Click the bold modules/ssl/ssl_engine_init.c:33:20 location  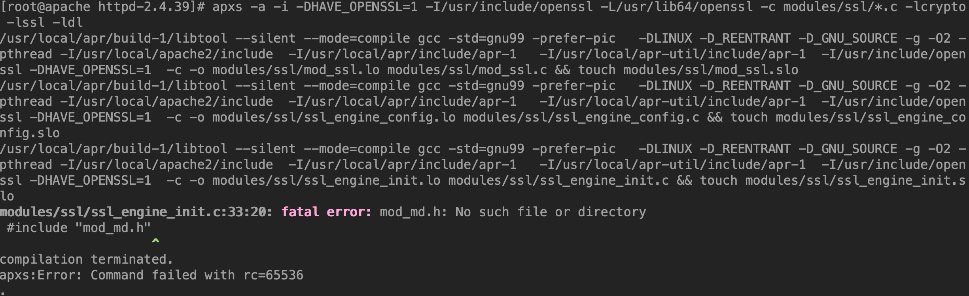pos(136,212)
